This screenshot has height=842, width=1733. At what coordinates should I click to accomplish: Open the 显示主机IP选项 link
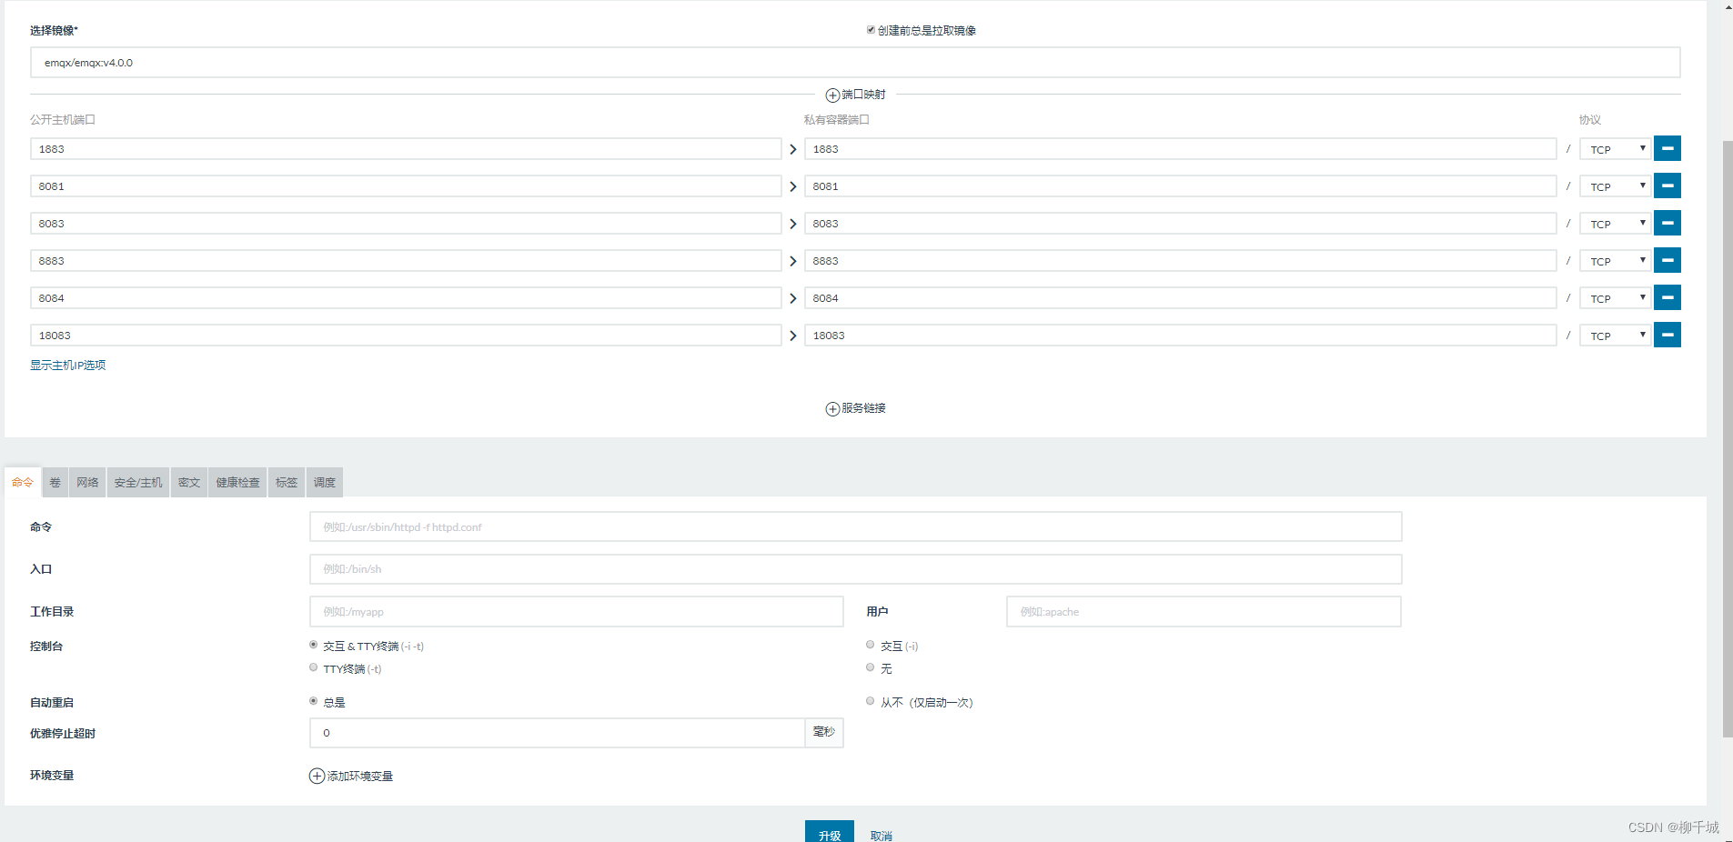(x=68, y=365)
